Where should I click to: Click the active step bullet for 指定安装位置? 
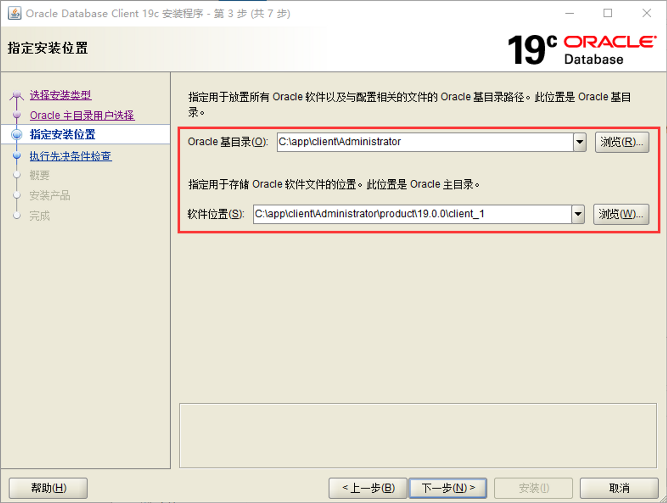tap(17, 135)
